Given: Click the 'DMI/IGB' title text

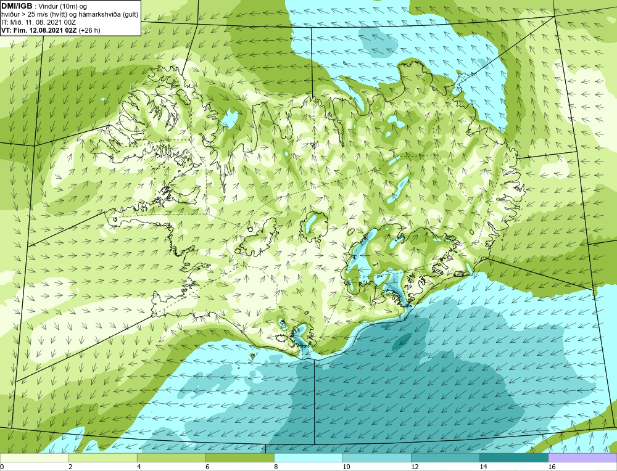Looking at the screenshot, I should (17, 6).
